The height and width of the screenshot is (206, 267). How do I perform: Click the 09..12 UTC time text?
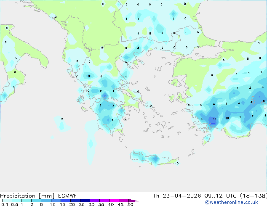point(221,196)
